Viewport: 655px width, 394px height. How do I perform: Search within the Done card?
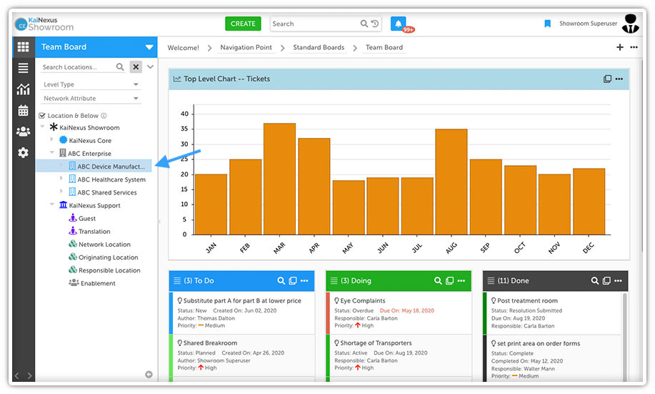tap(595, 280)
